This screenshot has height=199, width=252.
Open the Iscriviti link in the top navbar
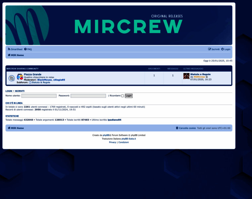tap(214, 49)
